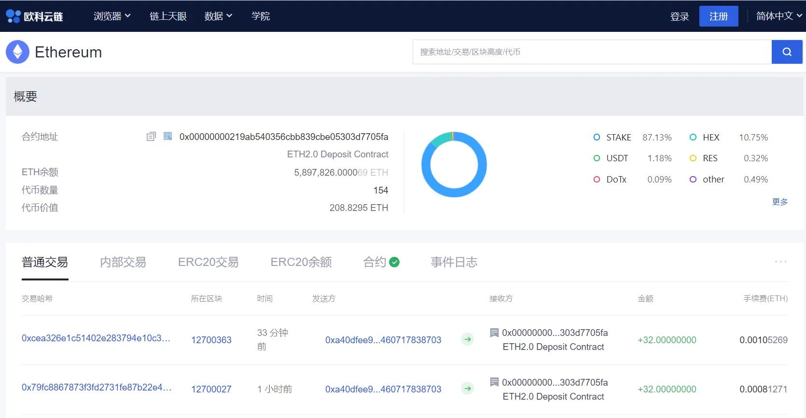Screen dimensions: 806x418
Task: Click the token count value 154
Action: coord(381,190)
